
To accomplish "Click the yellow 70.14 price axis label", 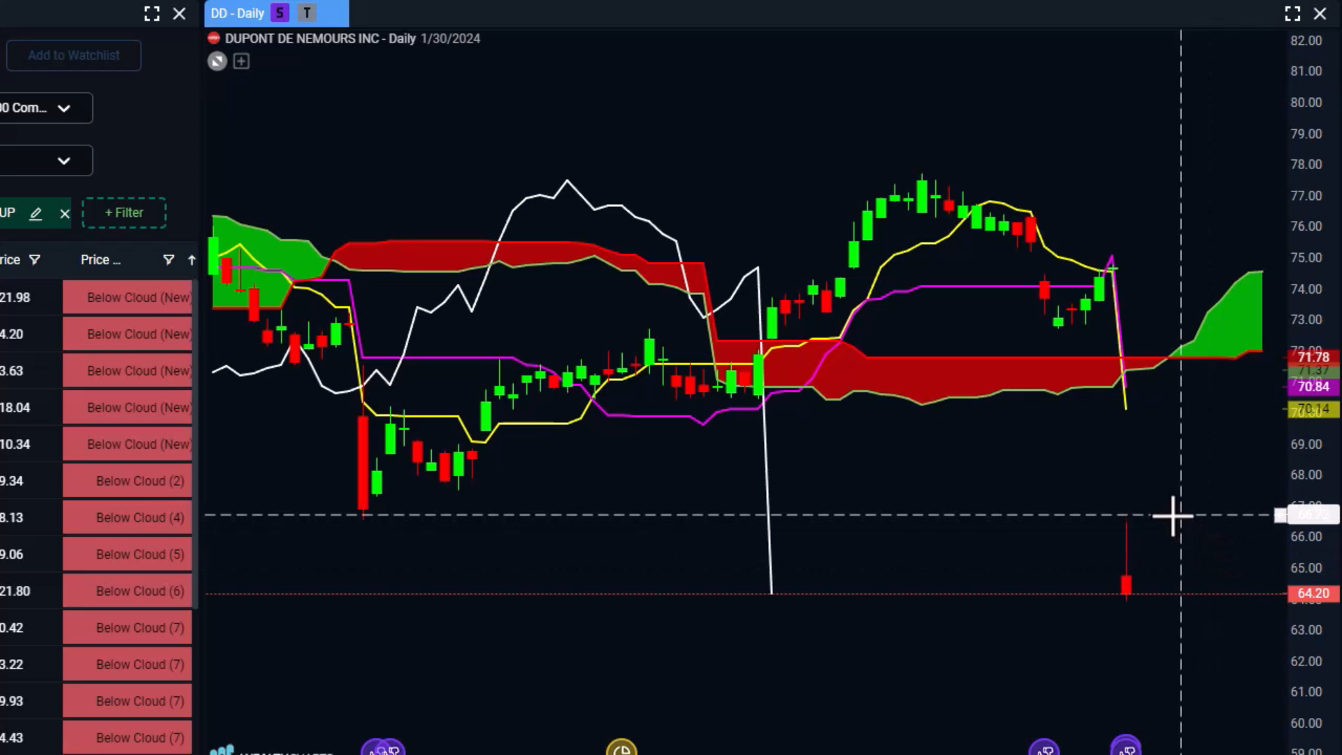I will (x=1313, y=409).
